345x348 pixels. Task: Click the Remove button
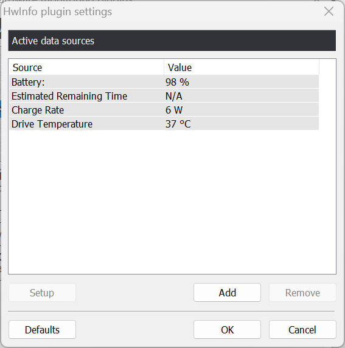302,293
